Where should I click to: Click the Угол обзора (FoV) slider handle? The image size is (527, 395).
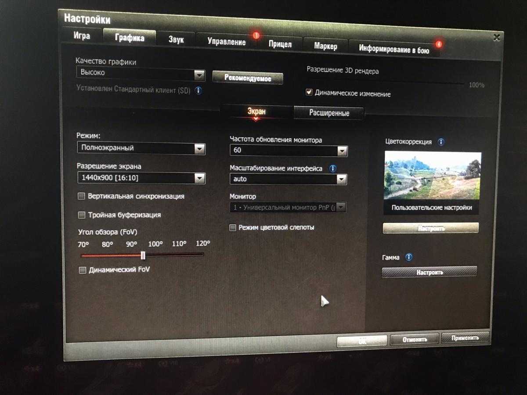(x=143, y=255)
